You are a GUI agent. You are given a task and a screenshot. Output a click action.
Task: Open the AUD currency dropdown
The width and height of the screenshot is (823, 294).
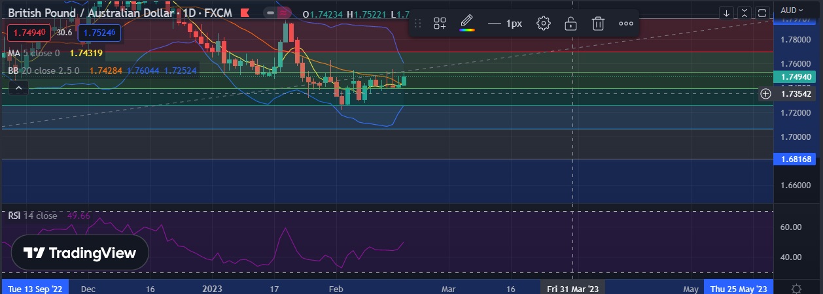pos(792,10)
